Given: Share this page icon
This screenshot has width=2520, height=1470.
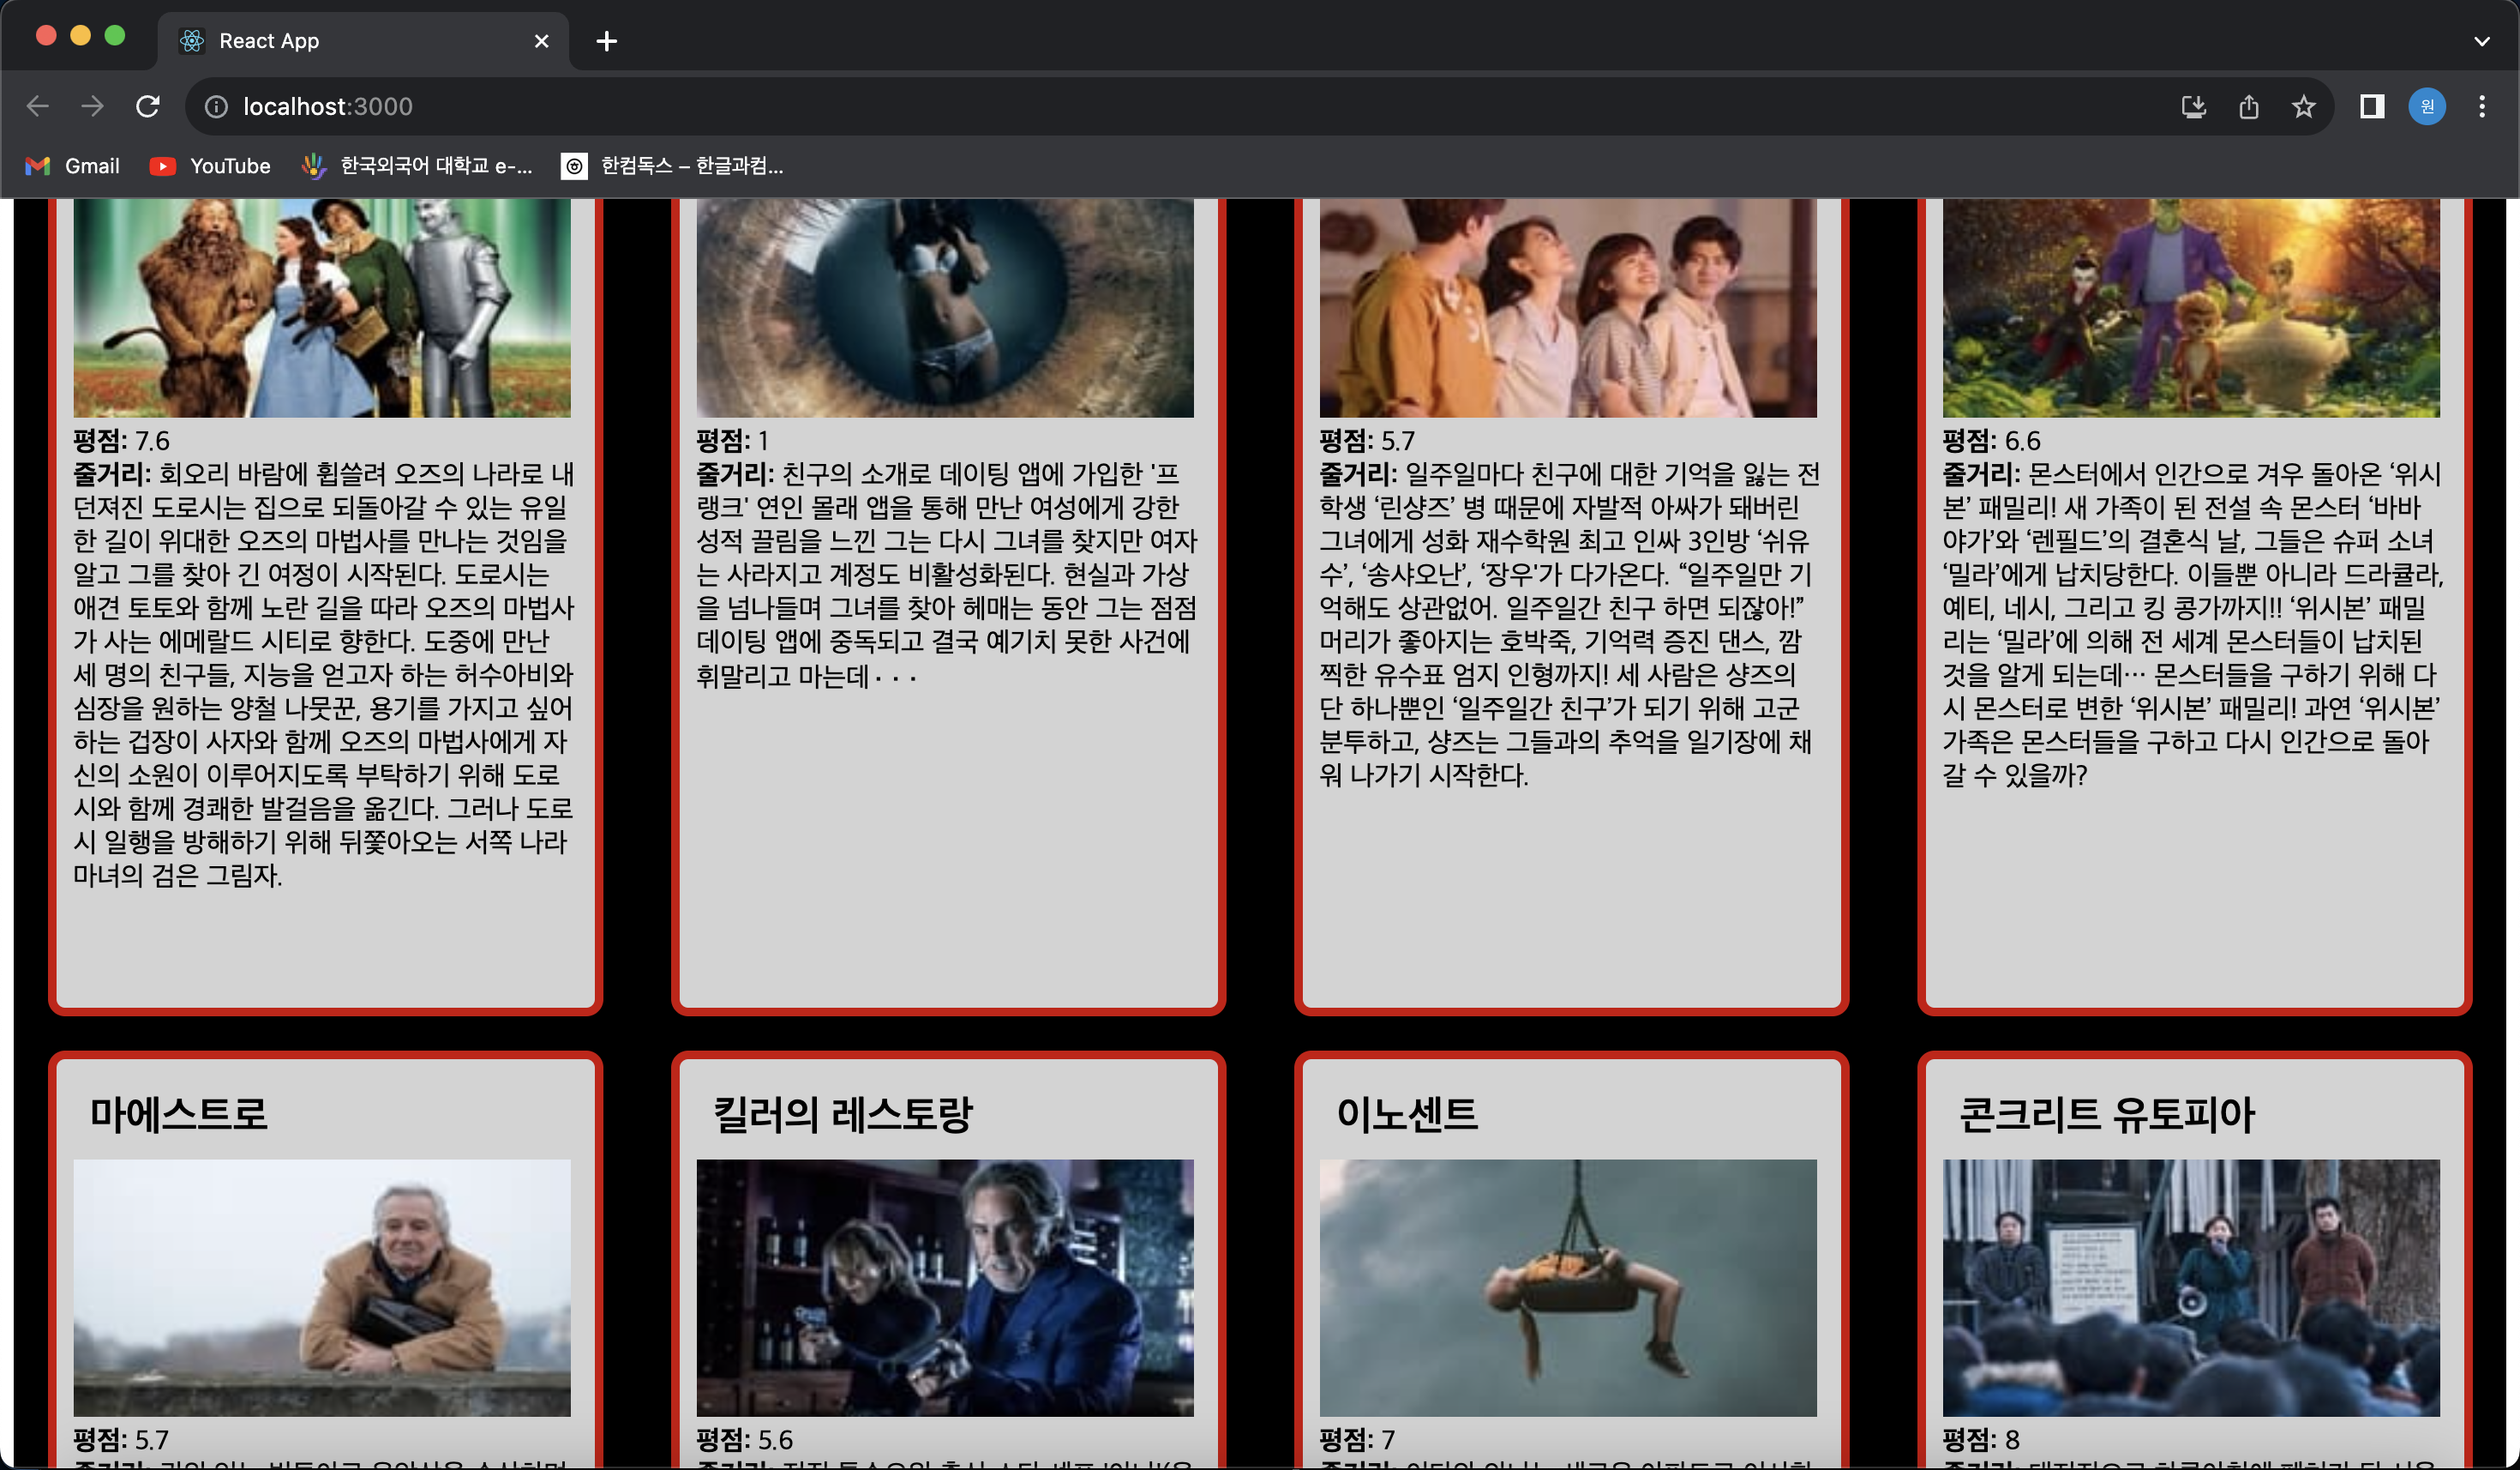Looking at the screenshot, I should [2249, 106].
